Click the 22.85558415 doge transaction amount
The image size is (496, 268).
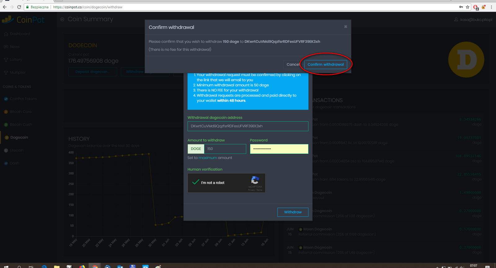coord(469,174)
